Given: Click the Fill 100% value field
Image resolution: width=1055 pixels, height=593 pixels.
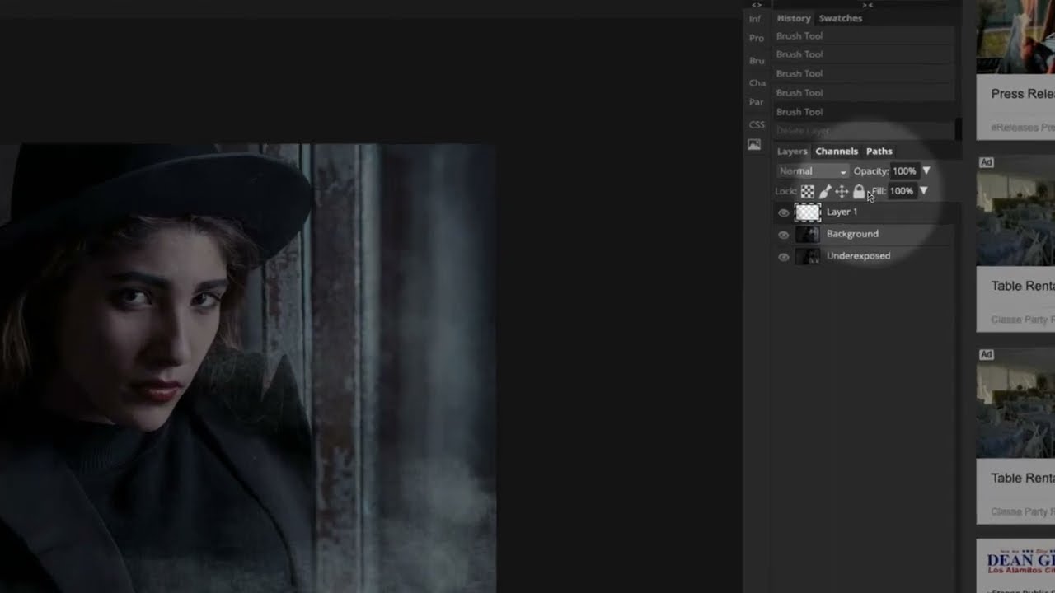Looking at the screenshot, I should point(901,191).
